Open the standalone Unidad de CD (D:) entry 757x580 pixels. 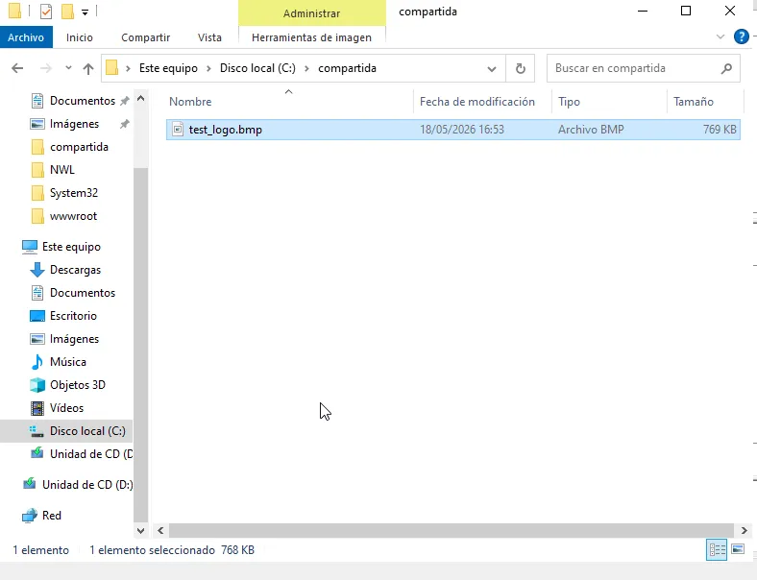point(87,485)
